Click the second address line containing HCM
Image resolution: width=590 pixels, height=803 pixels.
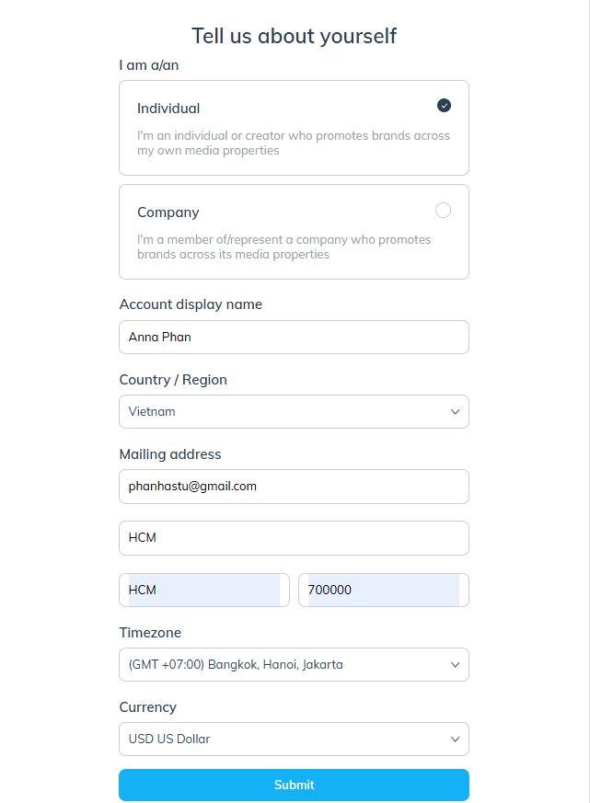pos(294,538)
